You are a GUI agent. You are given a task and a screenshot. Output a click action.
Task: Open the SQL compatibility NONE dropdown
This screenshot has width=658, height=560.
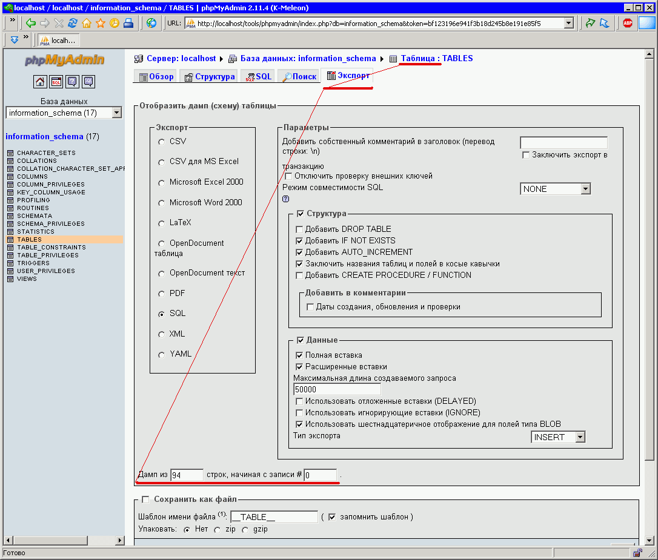coord(555,189)
